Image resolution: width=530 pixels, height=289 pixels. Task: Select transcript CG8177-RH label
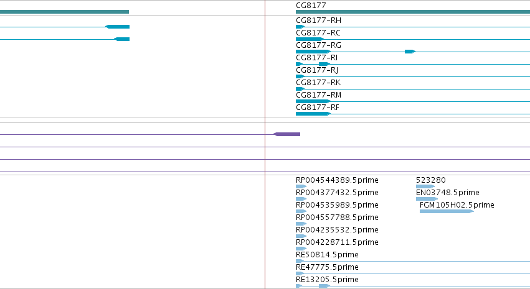pyautogui.click(x=318, y=21)
